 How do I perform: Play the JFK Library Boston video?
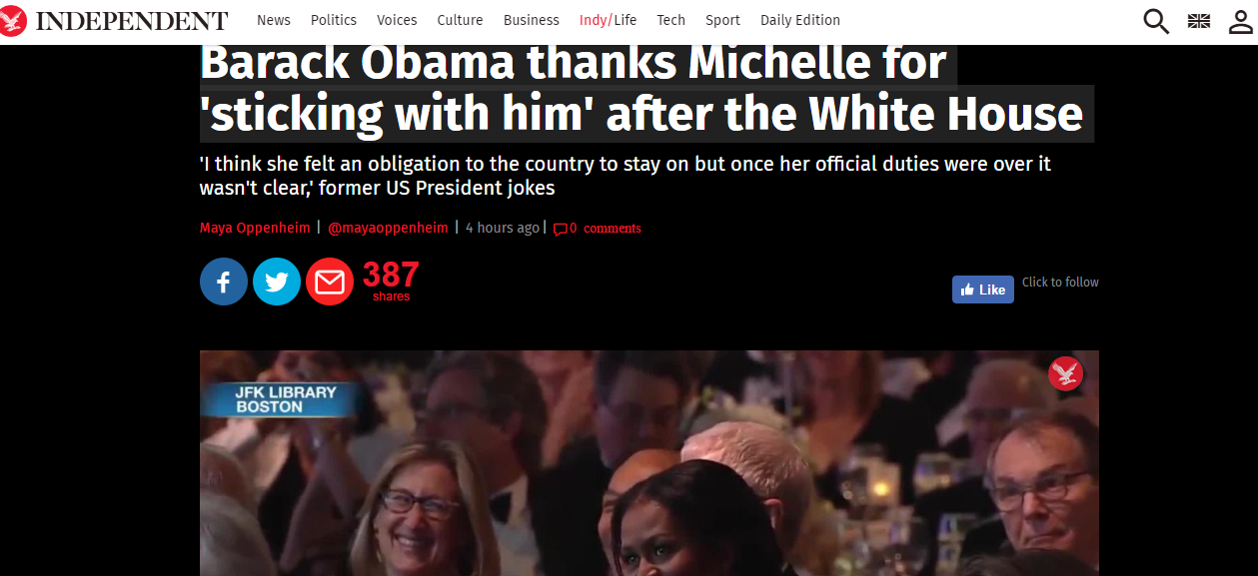point(649,463)
